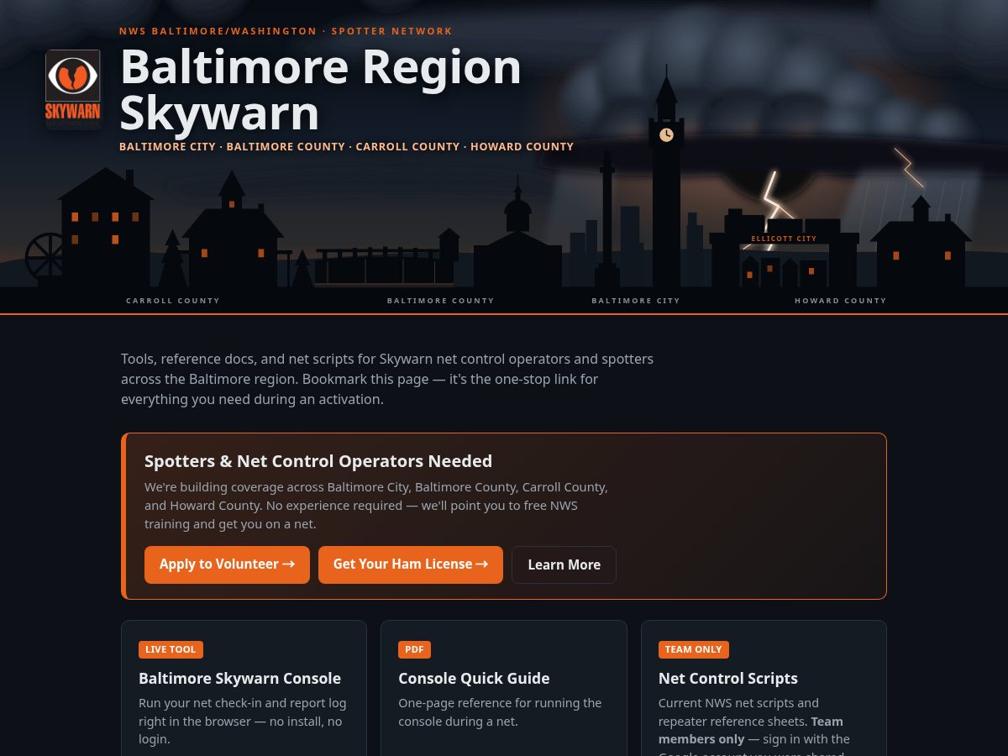The width and height of the screenshot is (1008, 756).
Task: Open the Console Quick Guide card
Action: point(503,688)
